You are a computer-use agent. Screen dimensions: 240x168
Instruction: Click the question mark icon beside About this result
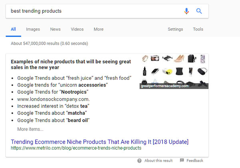tap(139, 161)
